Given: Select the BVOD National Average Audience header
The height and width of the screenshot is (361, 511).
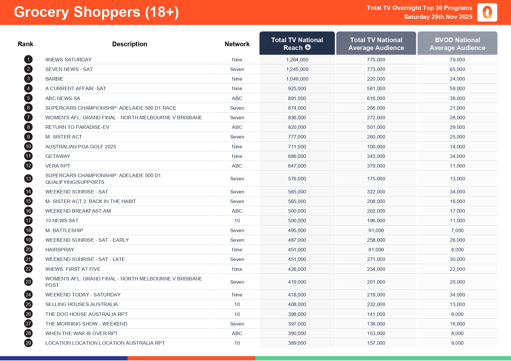Looking at the screenshot, I should pyautogui.click(x=457, y=43).
